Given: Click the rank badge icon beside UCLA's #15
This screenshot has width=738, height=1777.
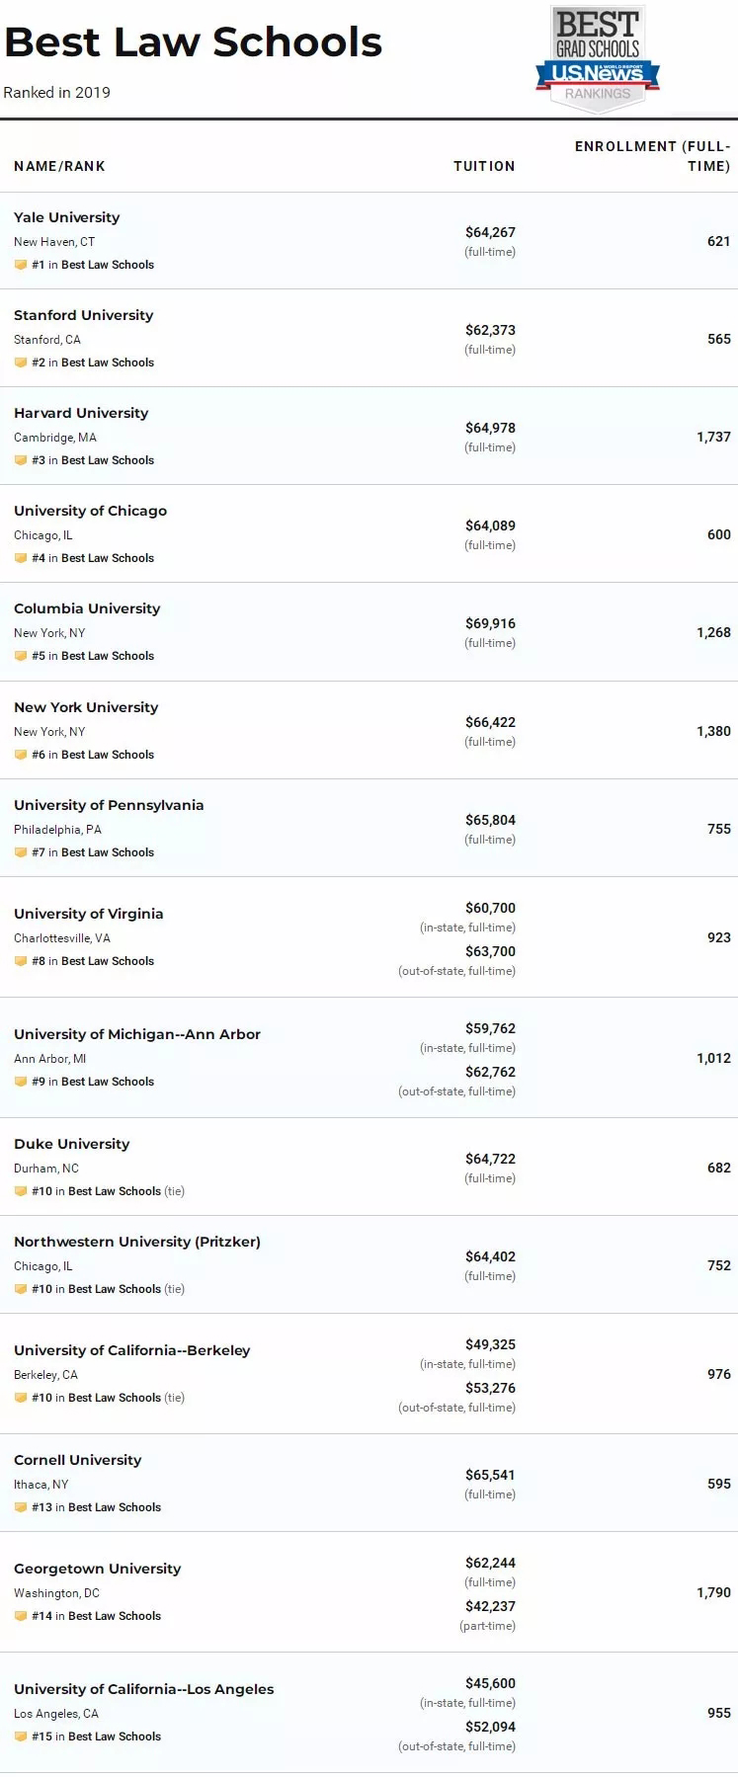Looking at the screenshot, I should coord(21,1737).
